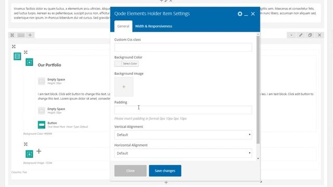Viewport: 333px width, 187px height.
Task: Click the Select Color button
Action: [x=130, y=63]
